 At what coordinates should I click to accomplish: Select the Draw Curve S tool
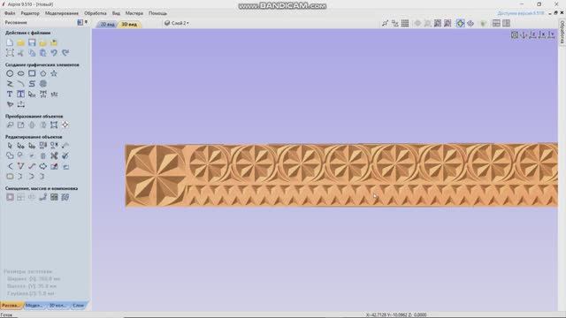pyautogui.click(x=32, y=84)
